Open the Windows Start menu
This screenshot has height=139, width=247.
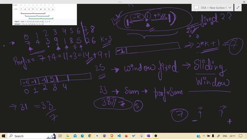[x=3, y=136]
